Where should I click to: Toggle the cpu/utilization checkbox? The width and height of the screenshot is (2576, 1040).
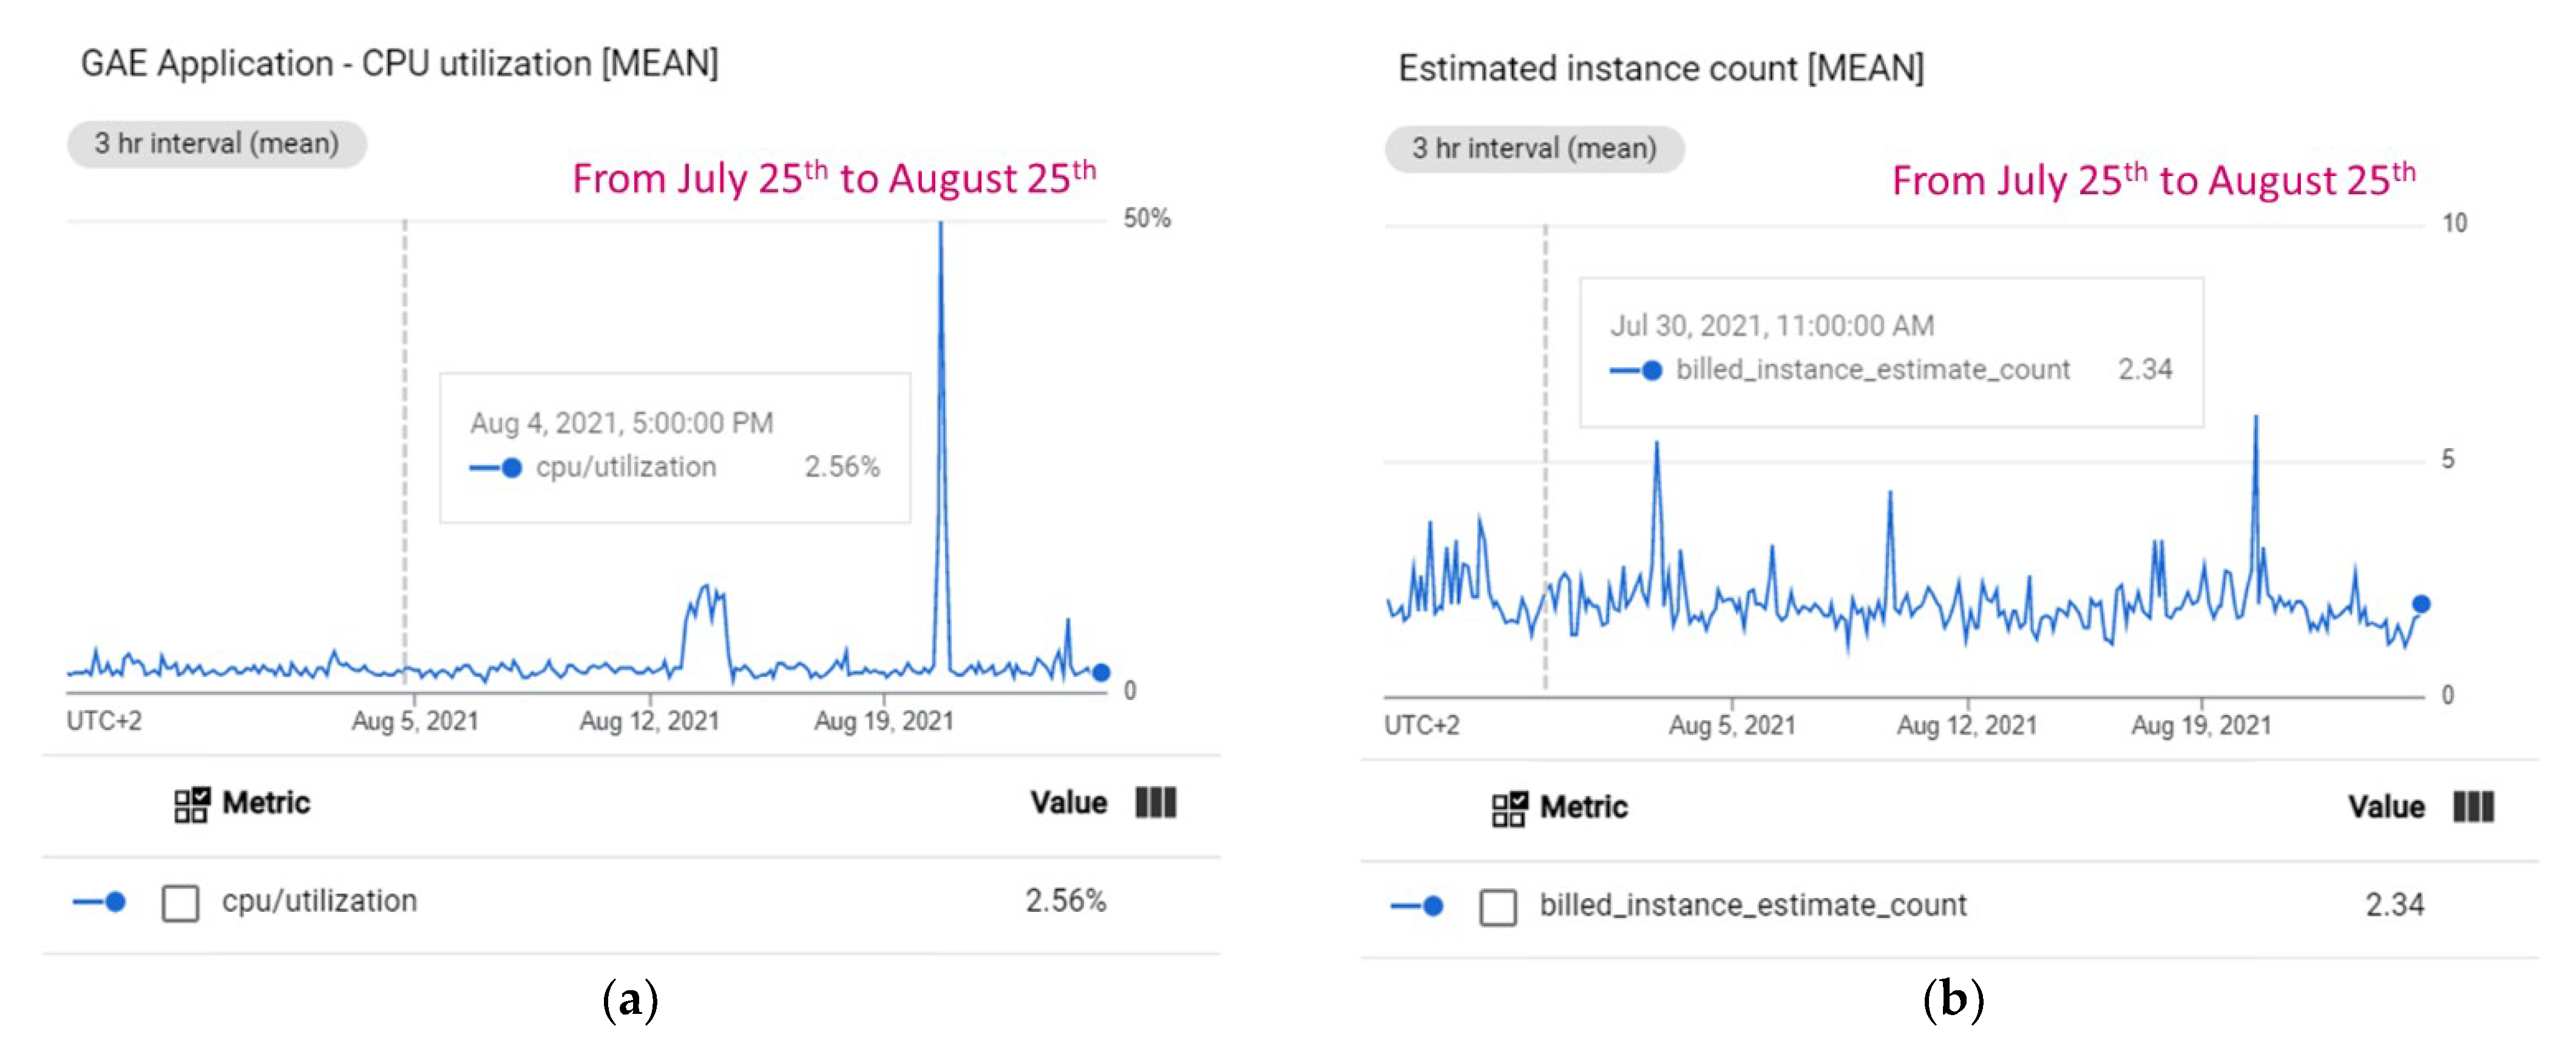click(180, 902)
